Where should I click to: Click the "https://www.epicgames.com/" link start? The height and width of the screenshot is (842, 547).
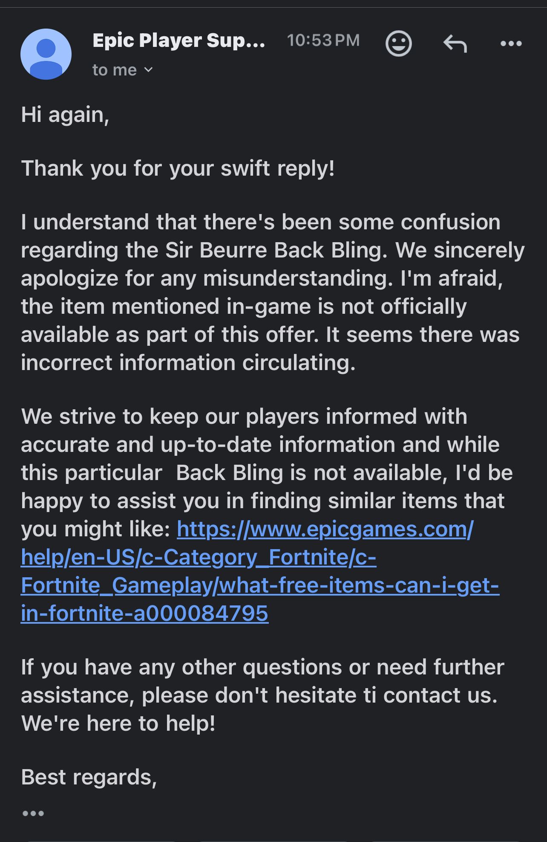click(x=325, y=530)
